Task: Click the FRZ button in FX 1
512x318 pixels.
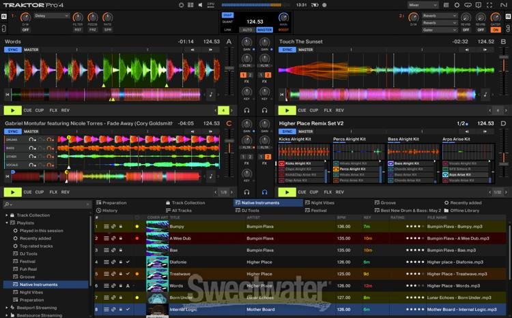Action: (x=93, y=30)
